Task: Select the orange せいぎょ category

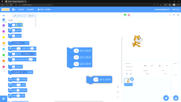Action: pyautogui.click(x=4, y=44)
